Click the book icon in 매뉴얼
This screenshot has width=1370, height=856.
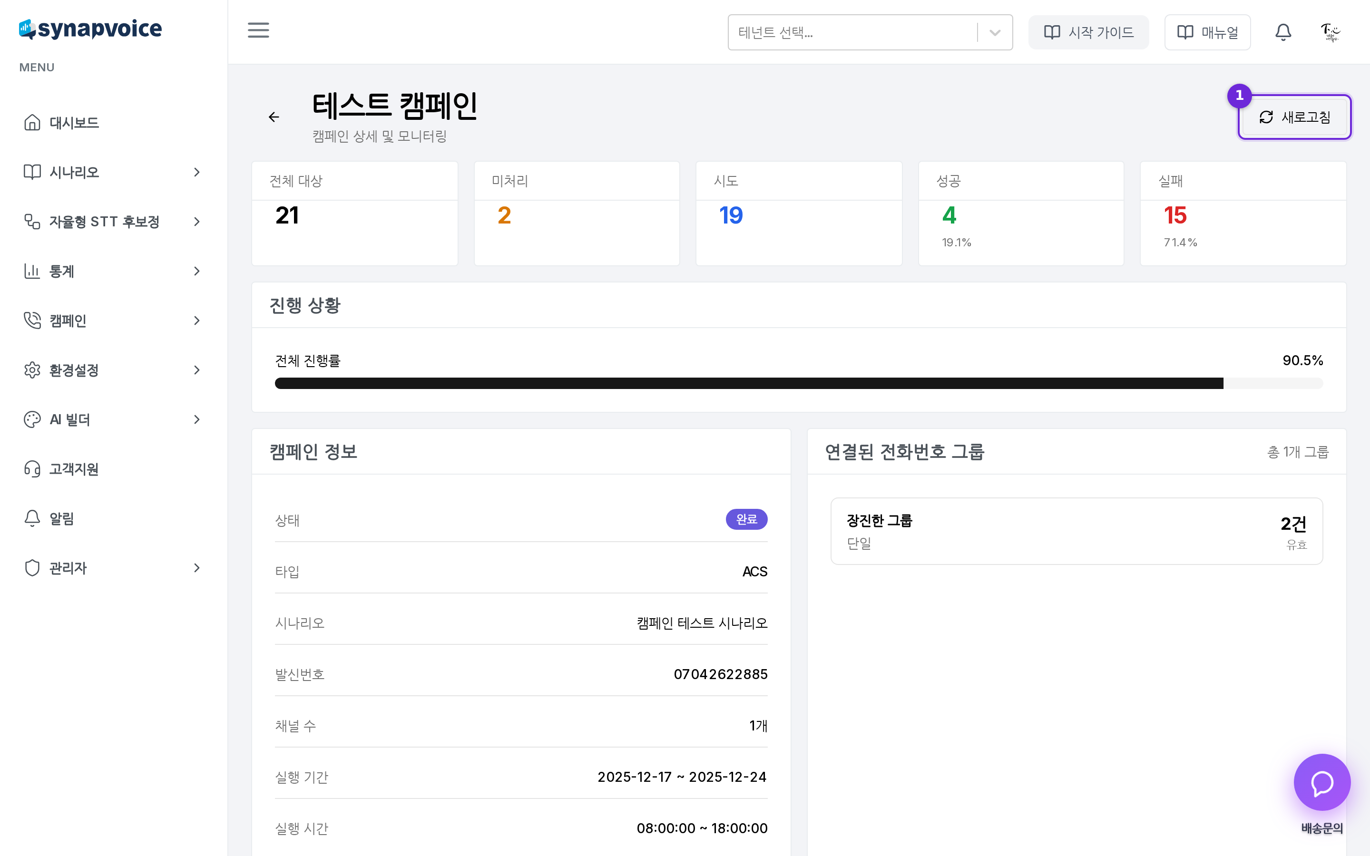[1185, 32]
